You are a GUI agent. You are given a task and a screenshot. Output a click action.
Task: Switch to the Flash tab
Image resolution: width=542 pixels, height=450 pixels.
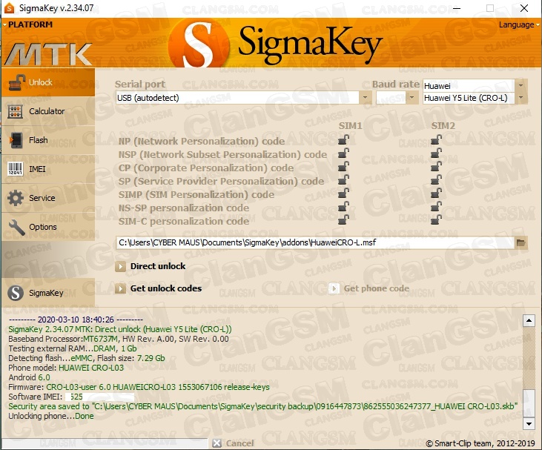pos(48,140)
